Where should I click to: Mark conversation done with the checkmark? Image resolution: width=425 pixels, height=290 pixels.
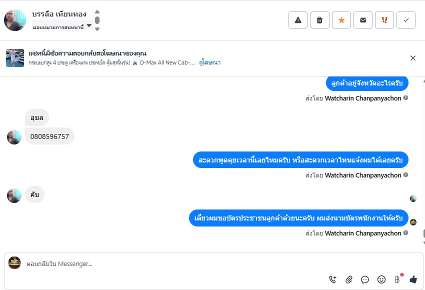[x=406, y=20]
